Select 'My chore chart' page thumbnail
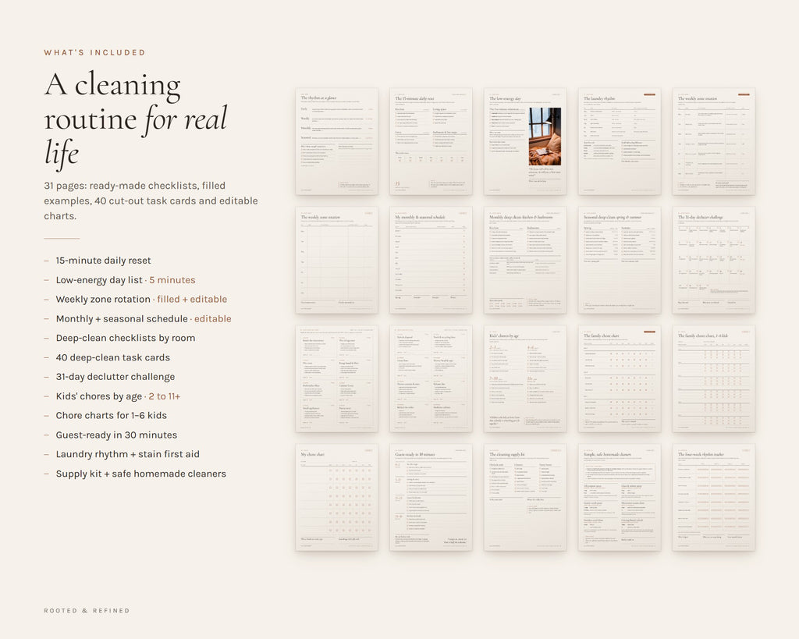This screenshot has width=799, height=639. [337, 497]
